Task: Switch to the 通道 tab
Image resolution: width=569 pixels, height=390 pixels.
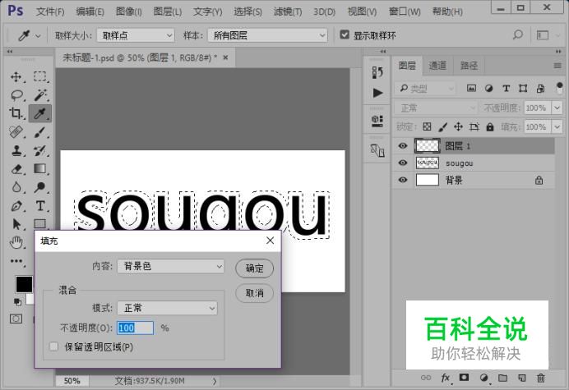Action: tap(437, 66)
